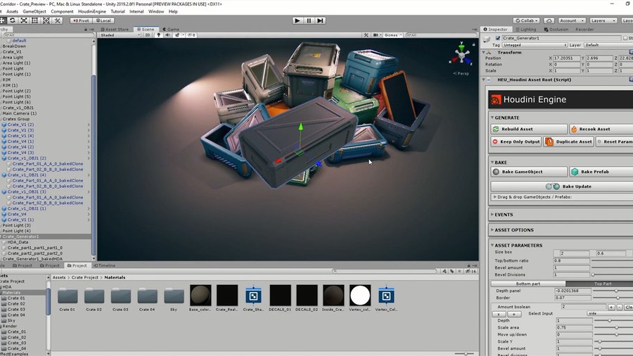Viewport: 633px width, 356px height.
Task: Adjust the Border slider
Action: [x=618, y=298]
